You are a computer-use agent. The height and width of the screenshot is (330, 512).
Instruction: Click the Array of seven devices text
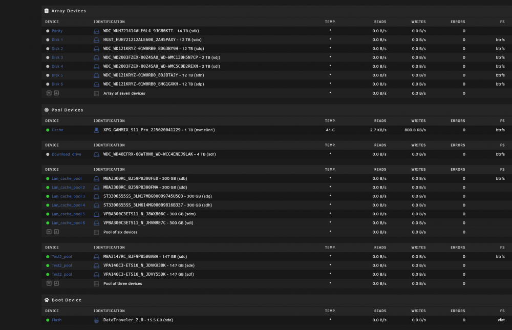click(124, 93)
